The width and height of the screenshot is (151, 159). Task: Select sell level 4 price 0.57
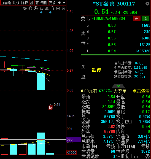tap(112, 32)
